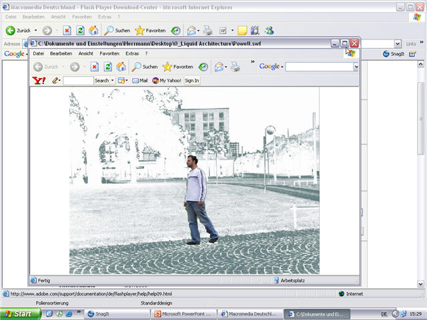Image resolution: width=427 pixels, height=320 pixels.
Task: Click My Yahoo! in the Yahoo toolbar
Action: tap(167, 81)
